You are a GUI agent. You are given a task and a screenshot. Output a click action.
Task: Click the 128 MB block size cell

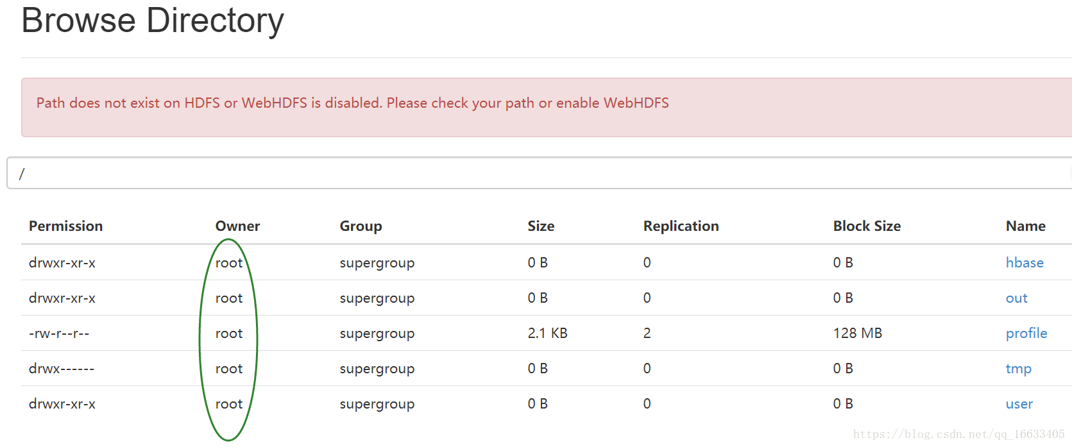[x=857, y=333]
